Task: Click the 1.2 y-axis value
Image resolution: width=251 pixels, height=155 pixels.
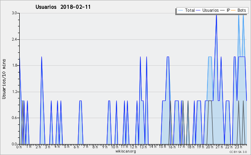Action: (x=14, y=92)
